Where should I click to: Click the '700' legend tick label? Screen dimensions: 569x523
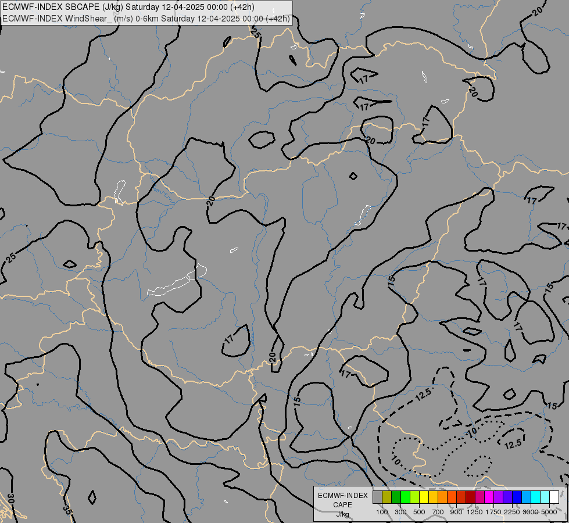[438, 512]
